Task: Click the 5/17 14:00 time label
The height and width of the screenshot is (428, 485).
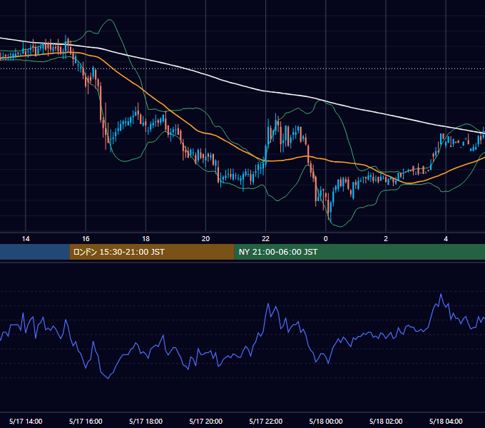Action: pyautogui.click(x=26, y=421)
